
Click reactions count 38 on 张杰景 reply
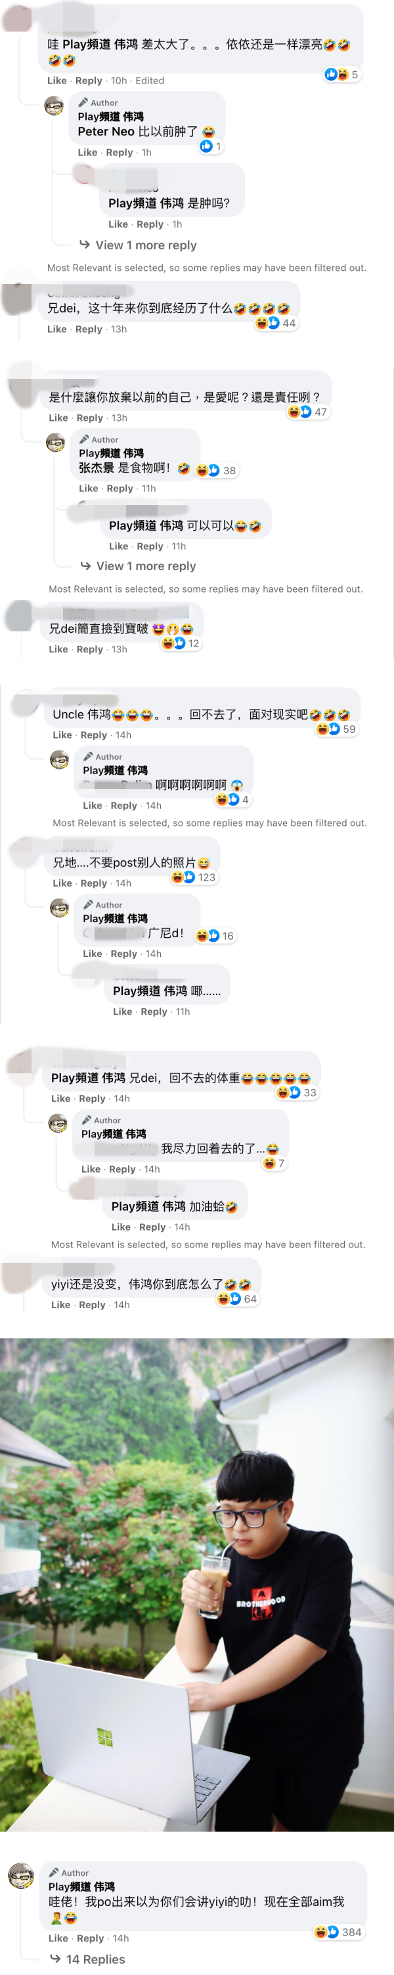point(217,470)
